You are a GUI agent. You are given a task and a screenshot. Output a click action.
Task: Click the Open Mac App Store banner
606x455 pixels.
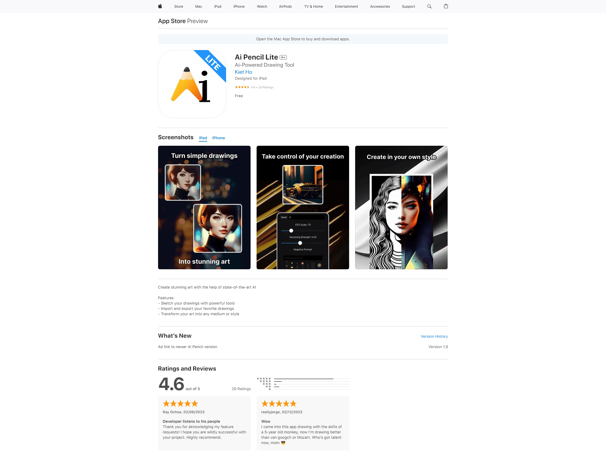coord(303,39)
